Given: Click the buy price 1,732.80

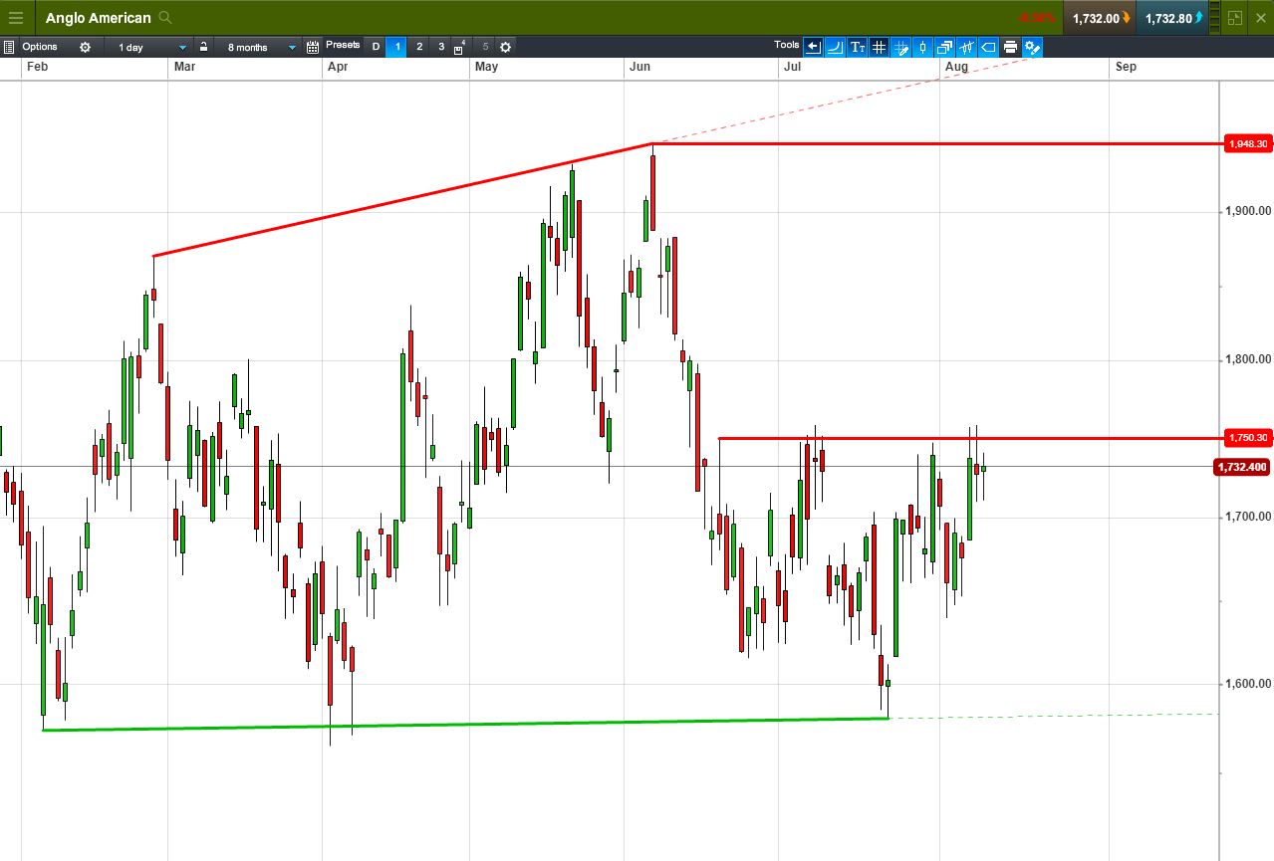Looking at the screenshot, I should (x=1173, y=18).
